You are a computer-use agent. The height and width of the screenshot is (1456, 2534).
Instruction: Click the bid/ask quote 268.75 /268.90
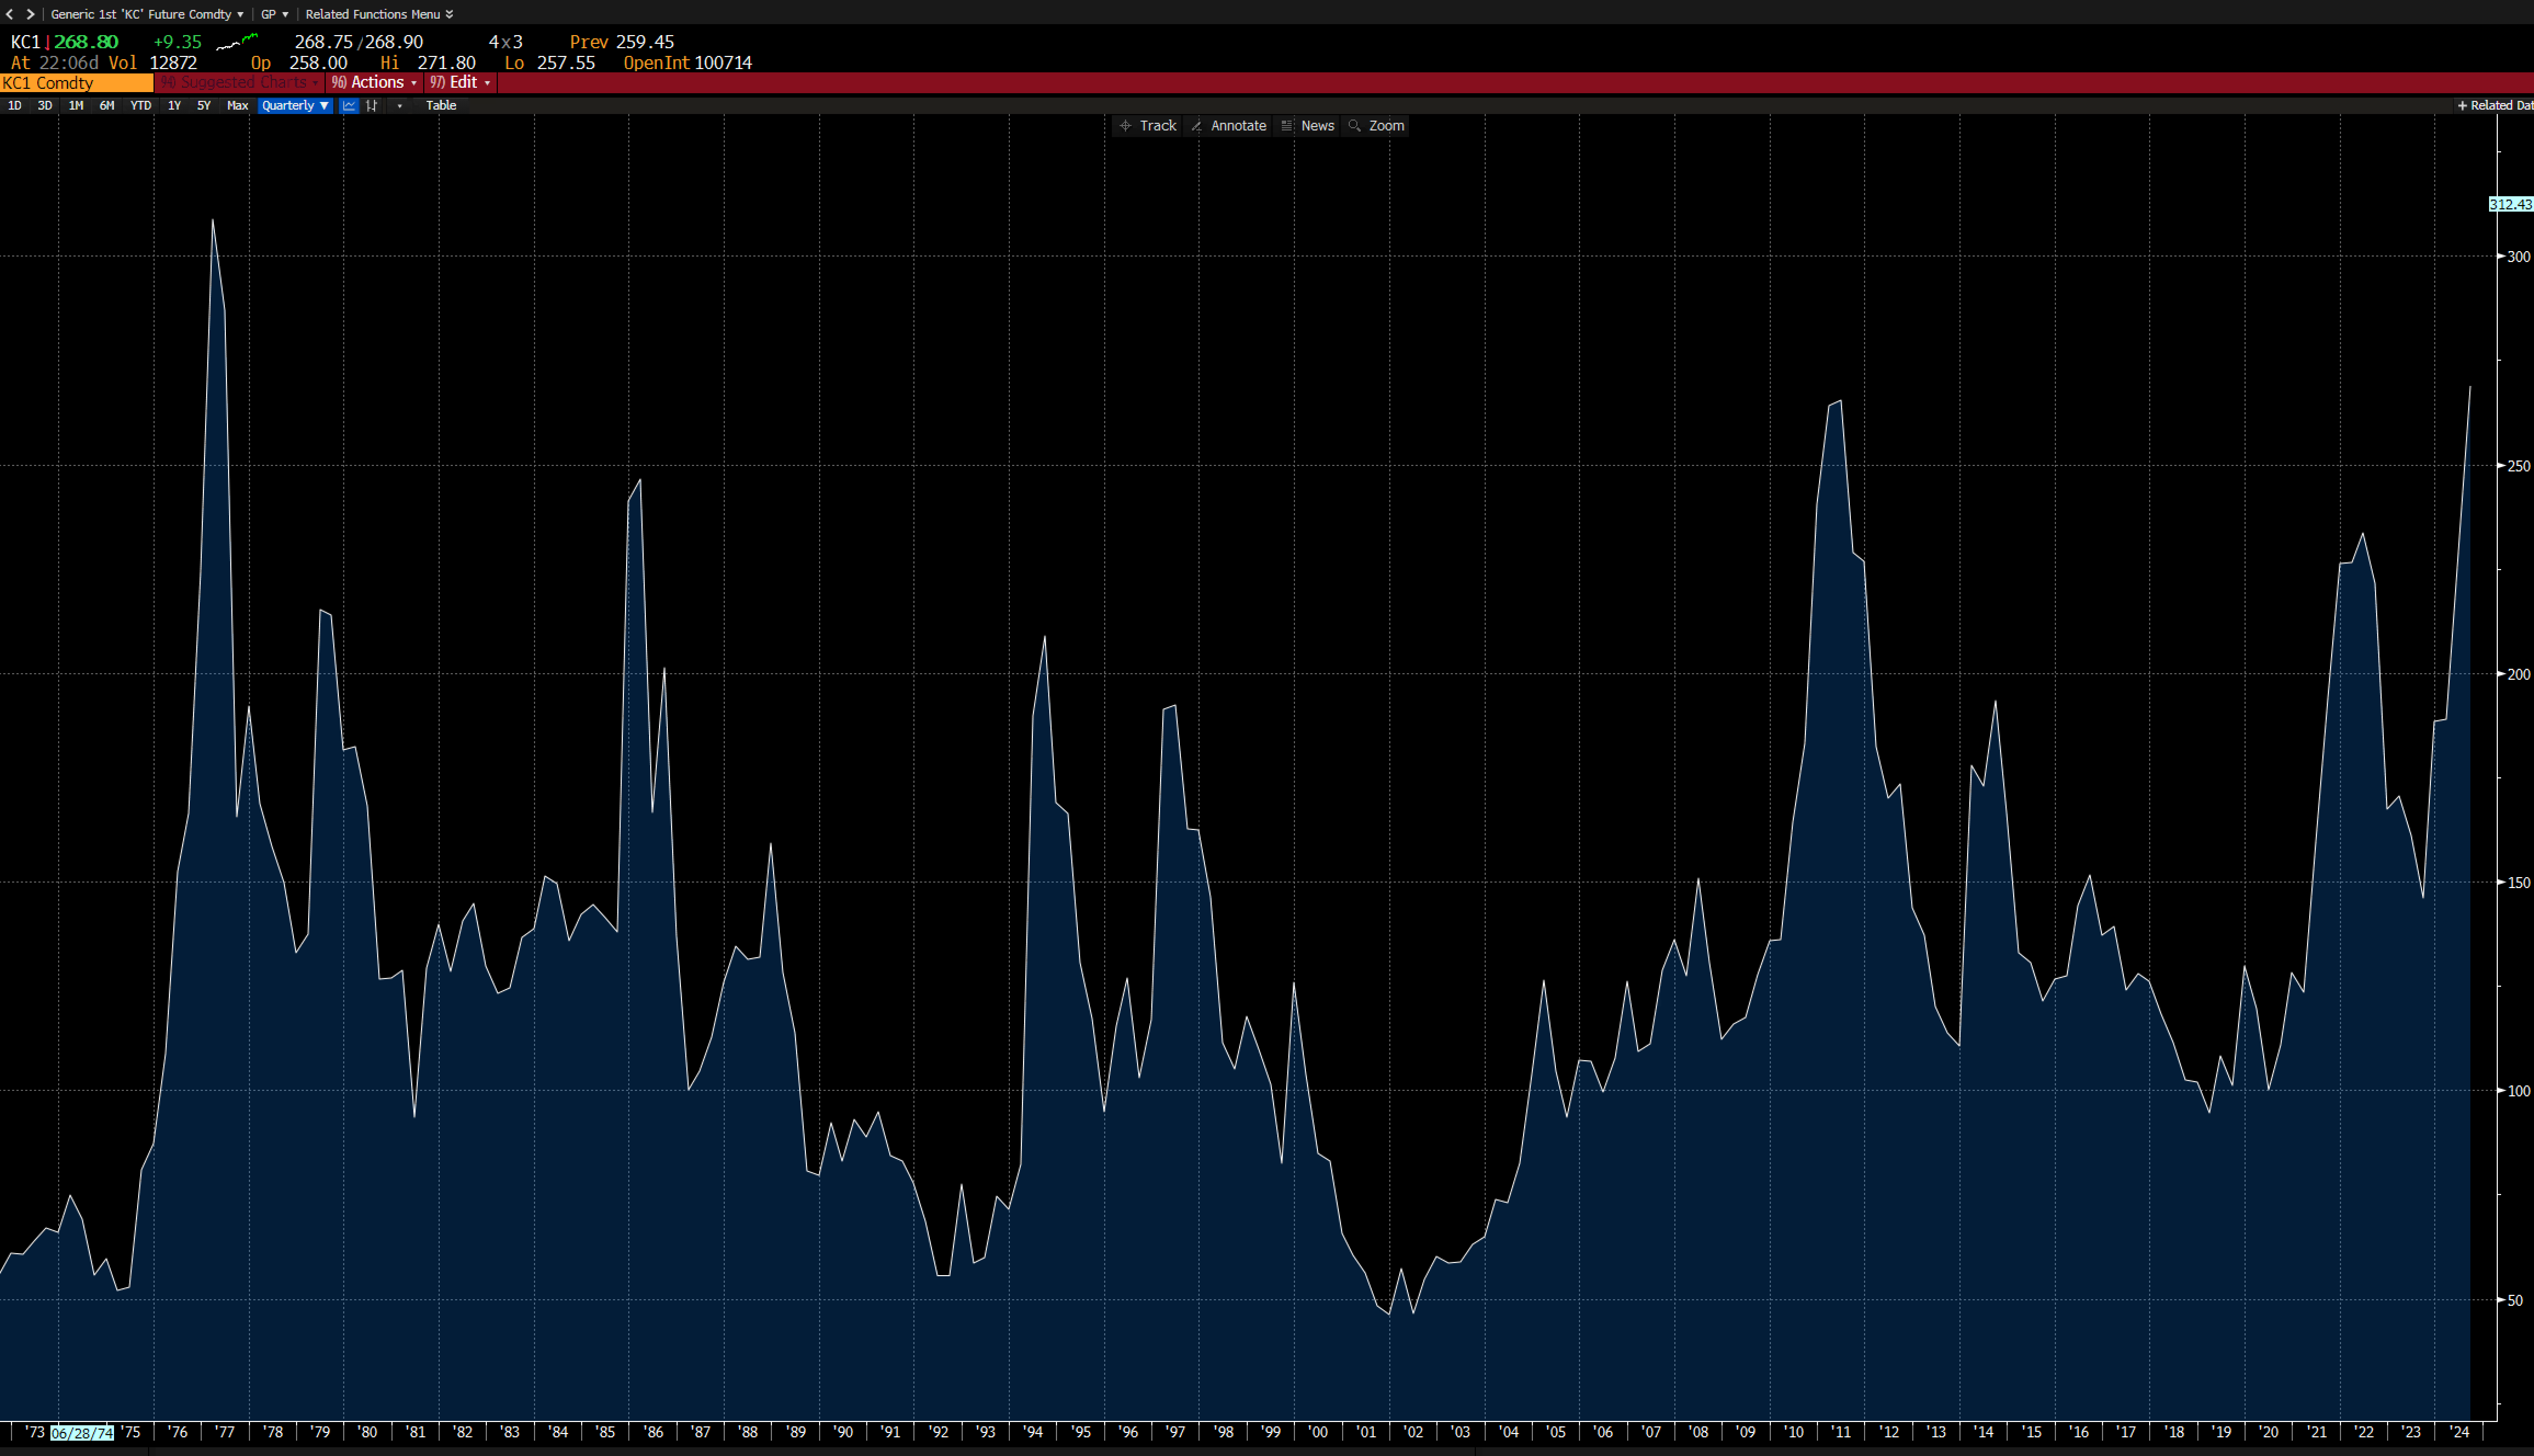pos(359,42)
